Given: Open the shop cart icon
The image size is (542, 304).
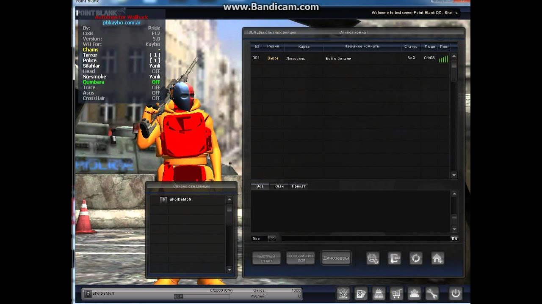Looking at the screenshot, I should click(x=396, y=293).
